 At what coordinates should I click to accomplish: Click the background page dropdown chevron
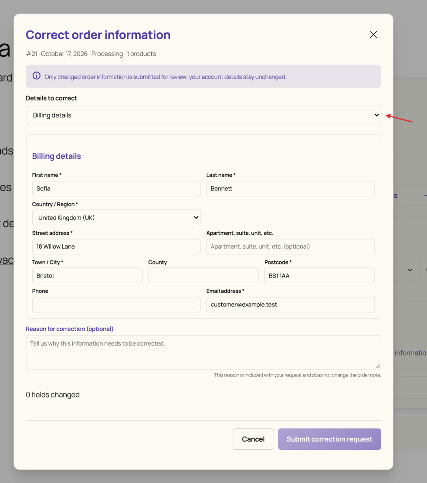tap(410, 270)
